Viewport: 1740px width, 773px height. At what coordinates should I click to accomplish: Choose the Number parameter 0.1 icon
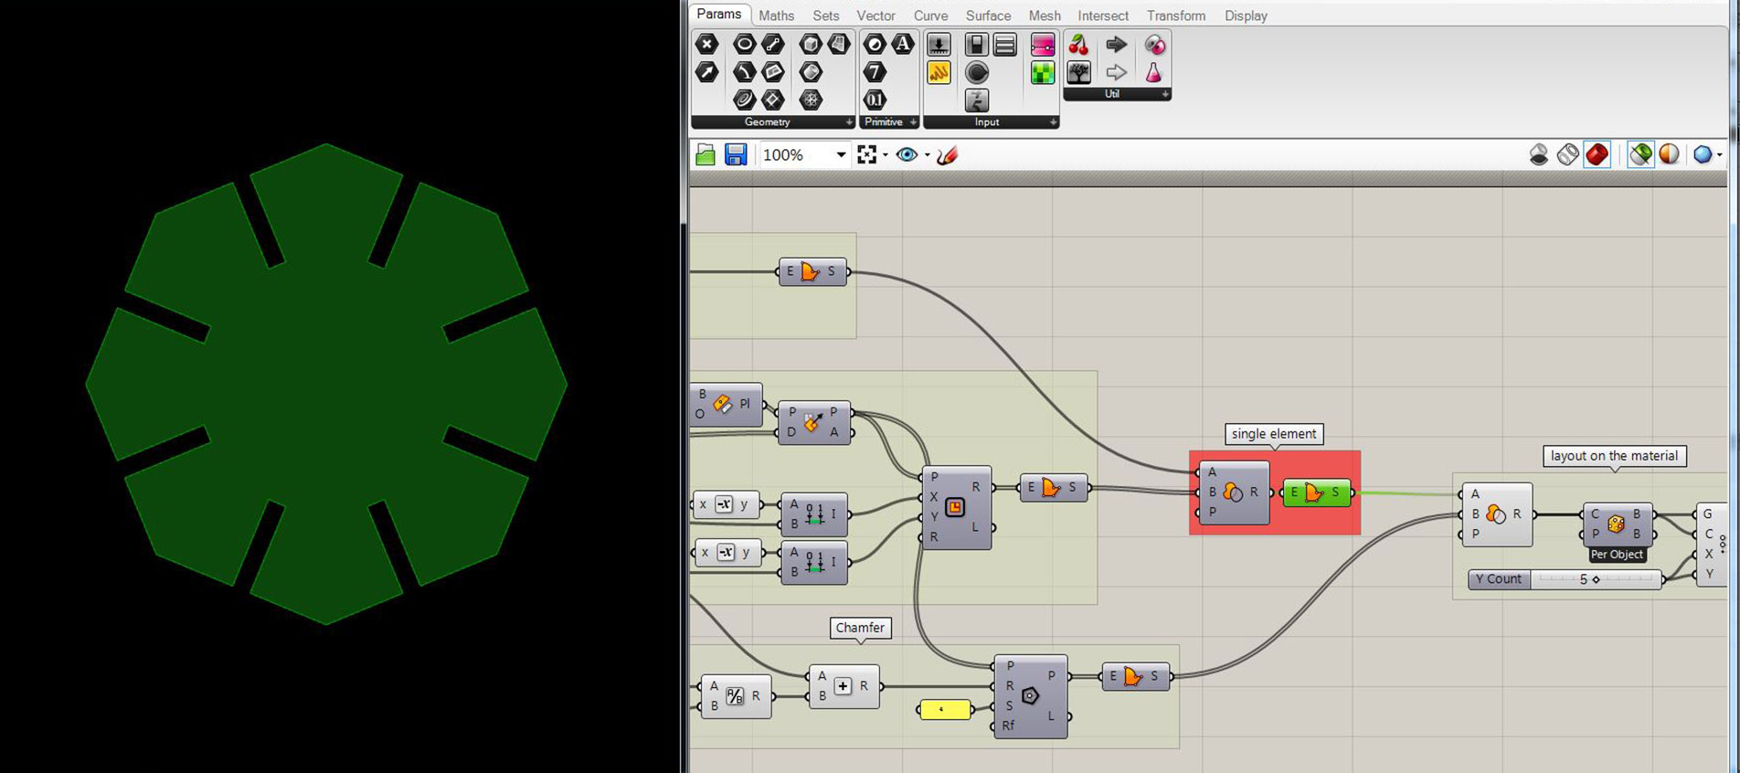point(875,100)
